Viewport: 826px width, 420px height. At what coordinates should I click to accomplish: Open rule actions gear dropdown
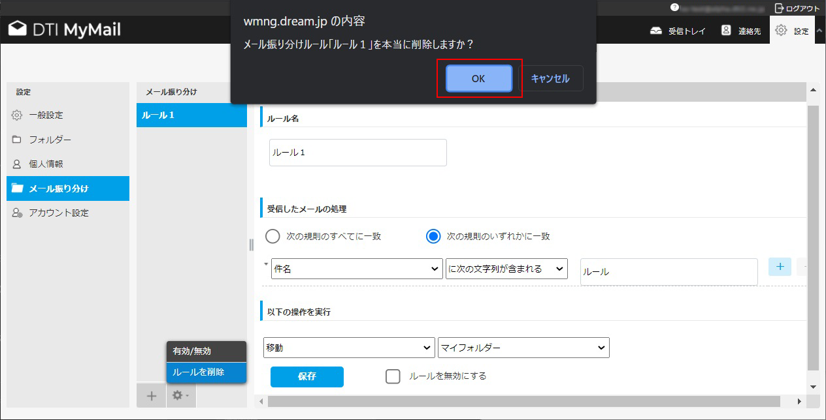click(181, 395)
